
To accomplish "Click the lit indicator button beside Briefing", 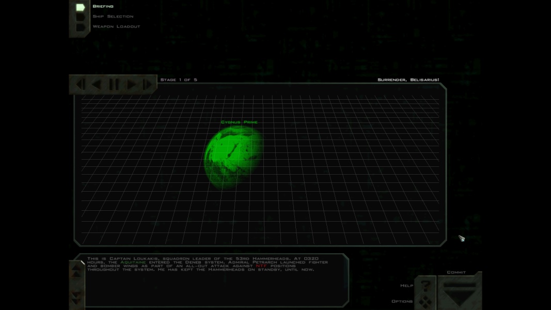I will coord(80,7).
